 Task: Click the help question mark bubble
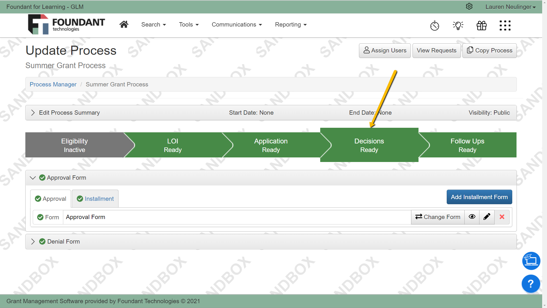530,283
